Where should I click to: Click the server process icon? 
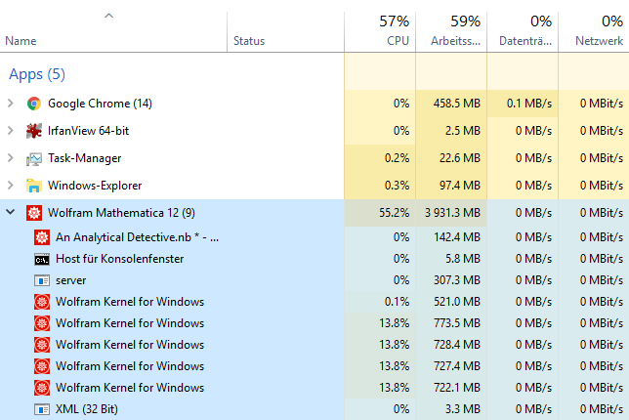pos(42,280)
